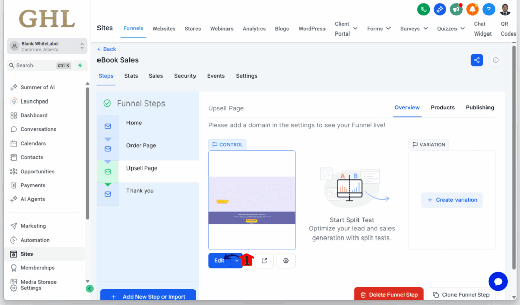Open the blue help question mark
The image size is (520, 305).
(x=489, y=9)
